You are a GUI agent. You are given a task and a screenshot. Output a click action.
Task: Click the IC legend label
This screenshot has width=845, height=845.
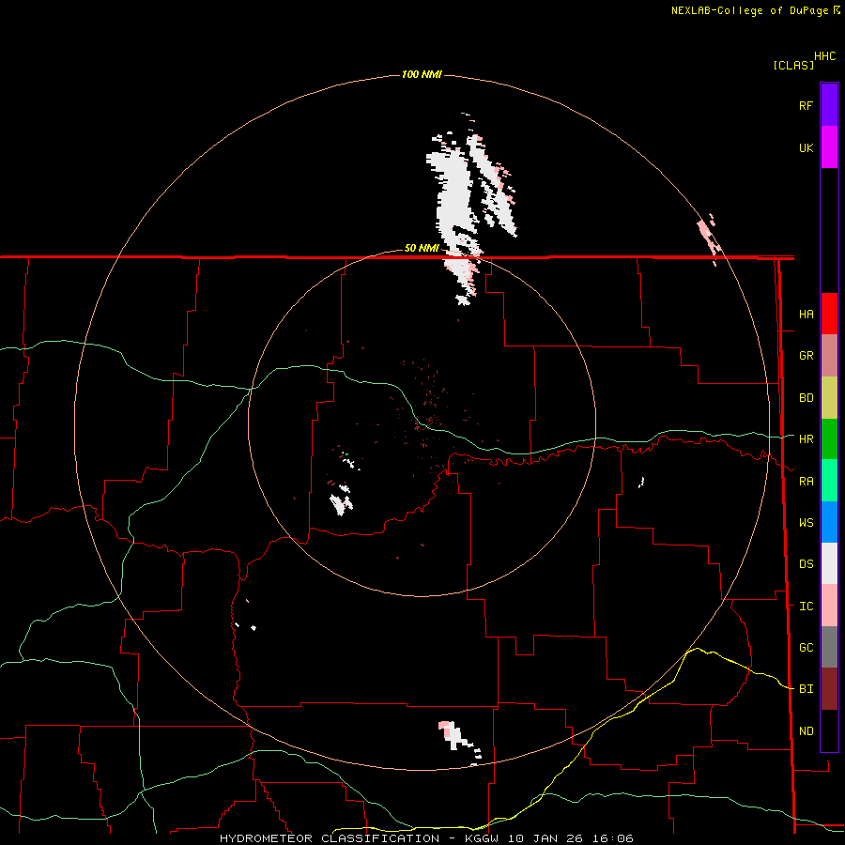click(806, 607)
